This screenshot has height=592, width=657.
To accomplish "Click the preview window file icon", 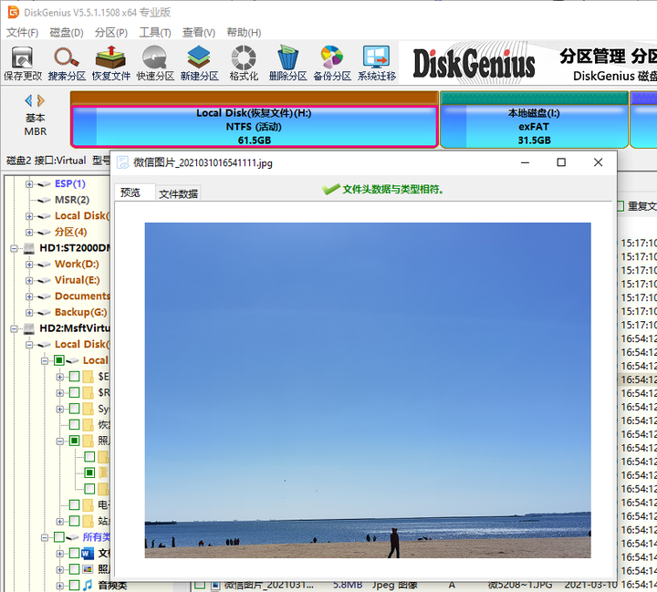I will pos(122,162).
